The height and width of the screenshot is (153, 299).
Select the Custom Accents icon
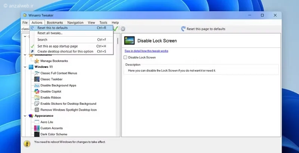pyautogui.click(x=37, y=128)
